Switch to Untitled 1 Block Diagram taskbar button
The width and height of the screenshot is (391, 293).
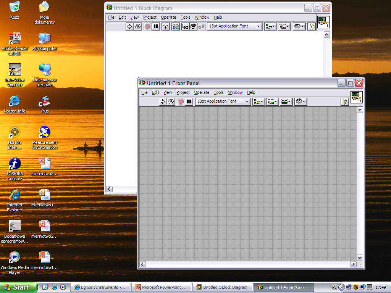pos(223,288)
